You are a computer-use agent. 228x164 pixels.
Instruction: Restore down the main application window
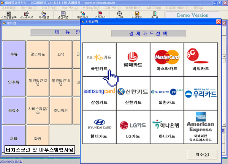tap(220, 3)
